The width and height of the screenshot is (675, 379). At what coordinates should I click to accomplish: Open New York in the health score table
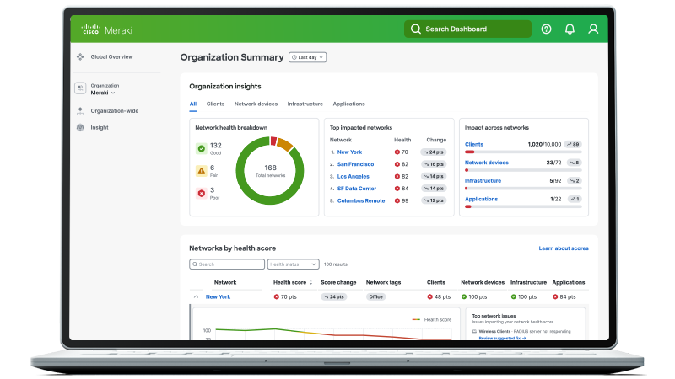(218, 297)
